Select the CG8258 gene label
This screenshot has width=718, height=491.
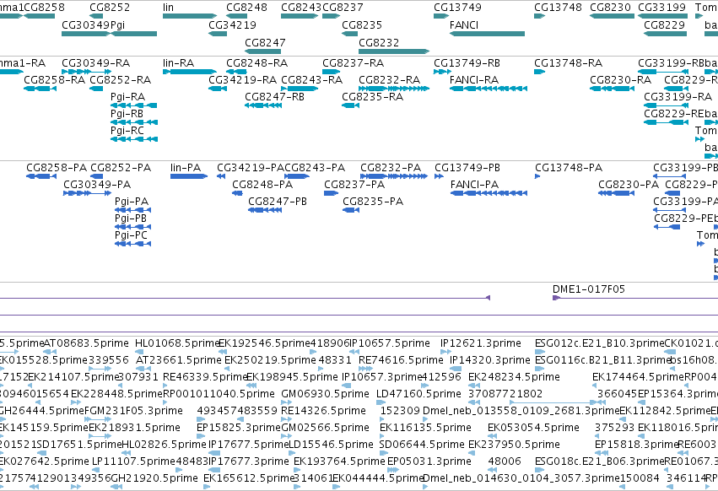click(x=44, y=8)
